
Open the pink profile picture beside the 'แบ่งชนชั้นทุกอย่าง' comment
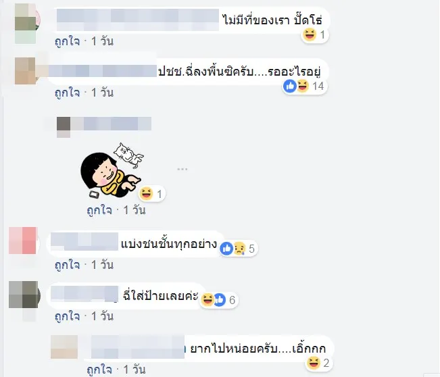(x=23, y=241)
